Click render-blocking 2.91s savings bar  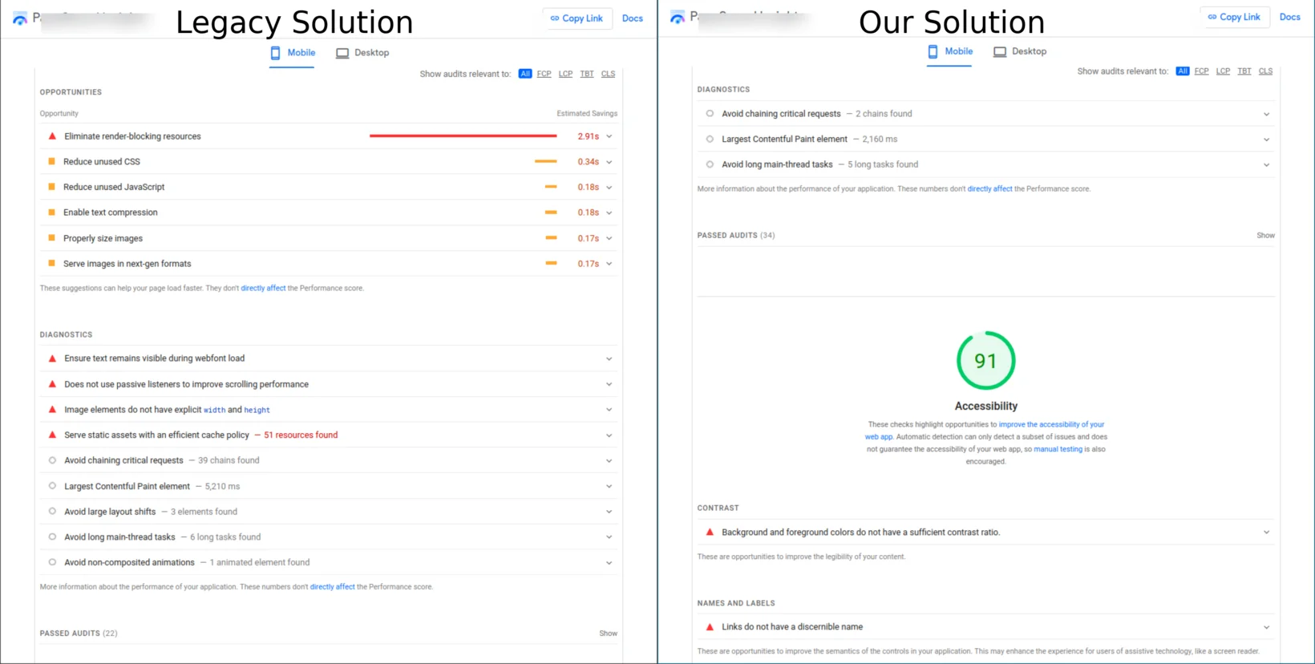pos(463,136)
